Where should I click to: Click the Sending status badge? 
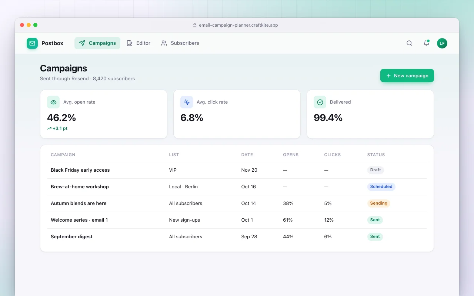(378, 203)
